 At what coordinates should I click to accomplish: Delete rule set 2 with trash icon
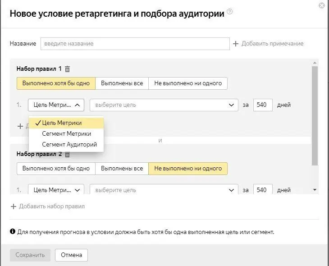click(x=67, y=155)
